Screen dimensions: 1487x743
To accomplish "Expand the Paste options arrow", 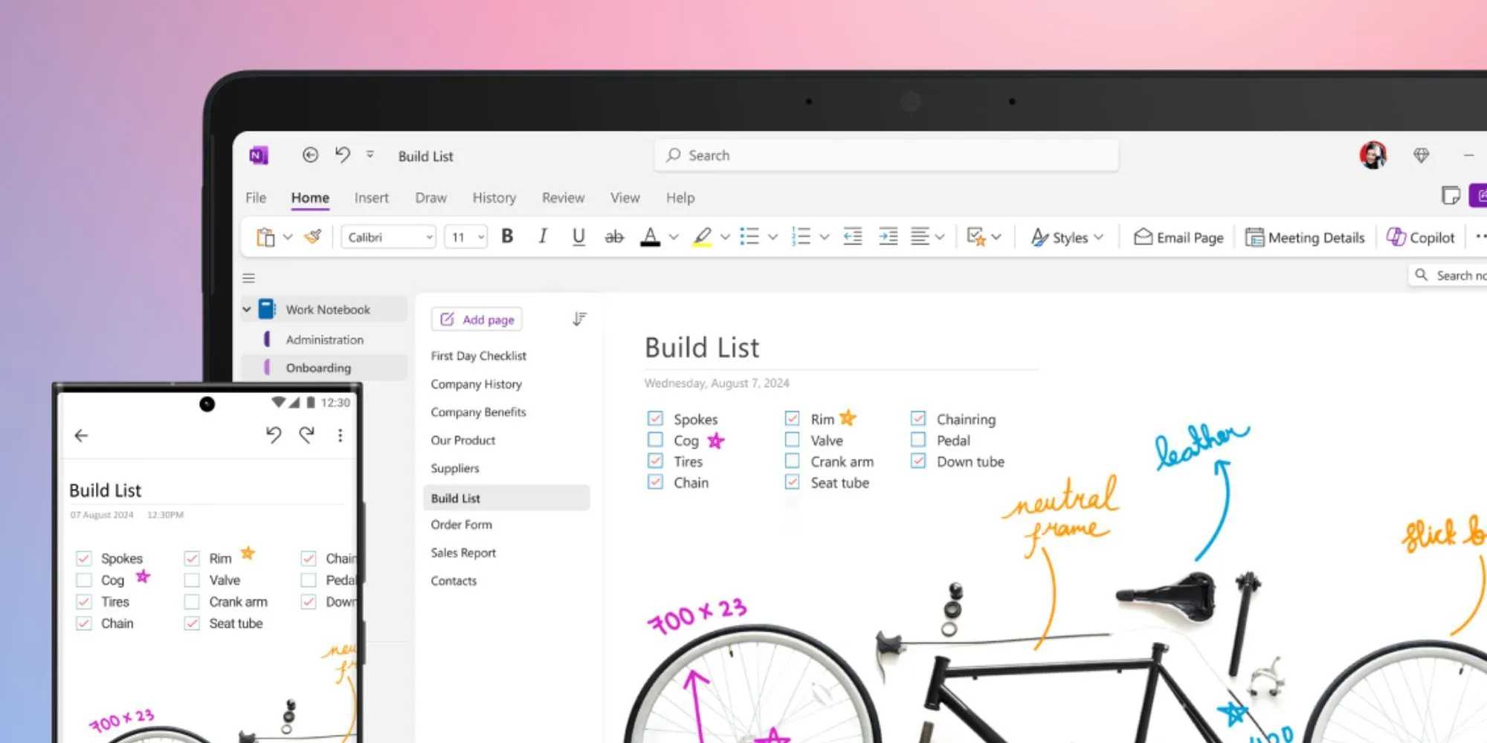I will coord(288,237).
